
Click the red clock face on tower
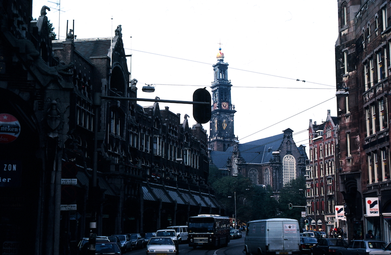[225, 106]
